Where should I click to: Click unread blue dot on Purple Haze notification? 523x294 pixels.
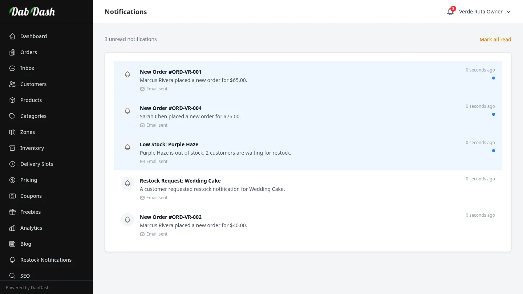click(x=493, y=151)
